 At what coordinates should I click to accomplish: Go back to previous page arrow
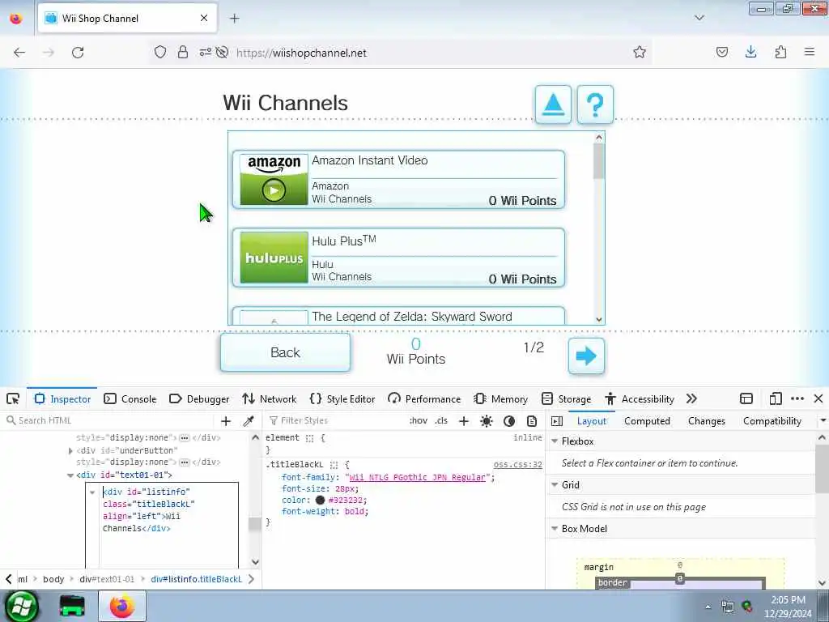(19, 53)
